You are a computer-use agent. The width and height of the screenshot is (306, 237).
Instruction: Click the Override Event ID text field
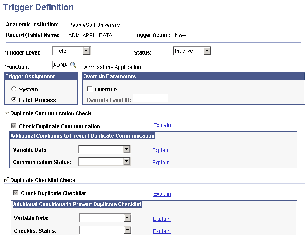click(x=150, y=98)
